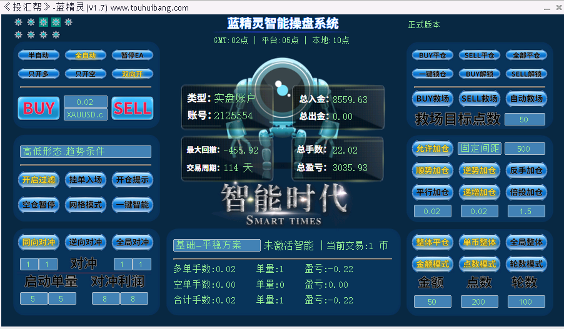Click the 最大回撤 value -455.92

point(241,150)
